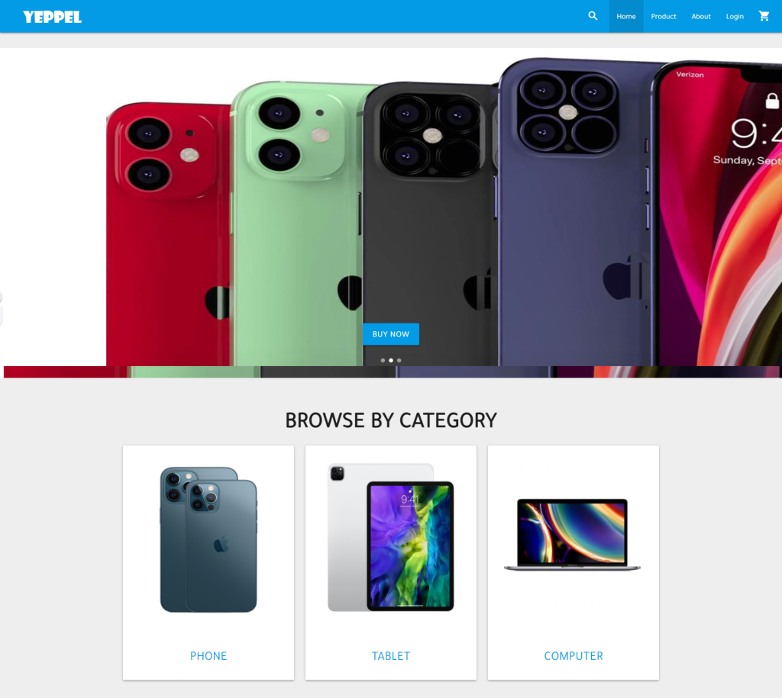The image size is (782, 698).
Task: Open the PHONE category link
Action: pyautogui.click(x=208, y=655)
